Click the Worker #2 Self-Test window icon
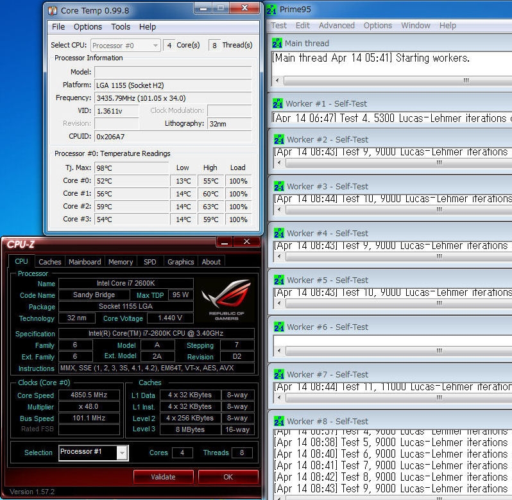 click(279, 139)
